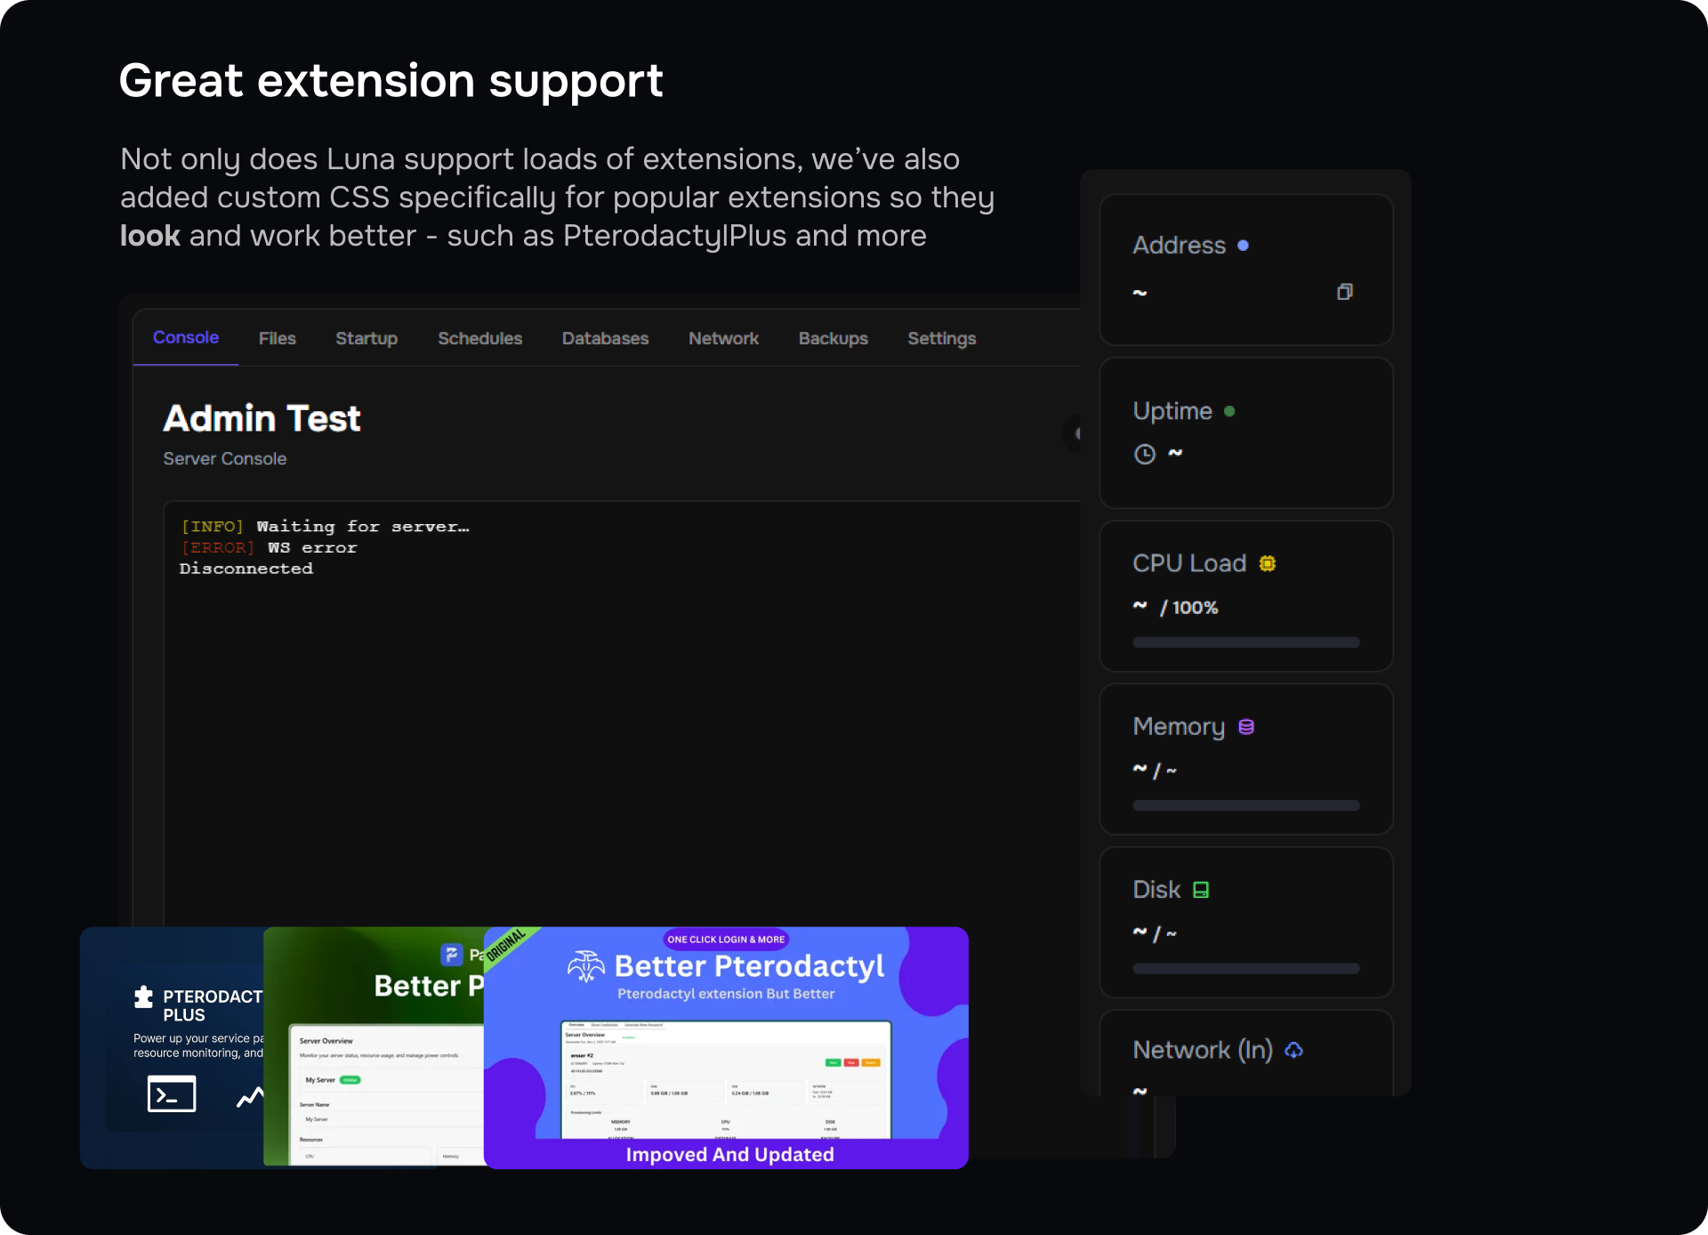Click the purple Memory database icon
The width and height of the screenshot is (1708, 1235).
(1245, 727)
